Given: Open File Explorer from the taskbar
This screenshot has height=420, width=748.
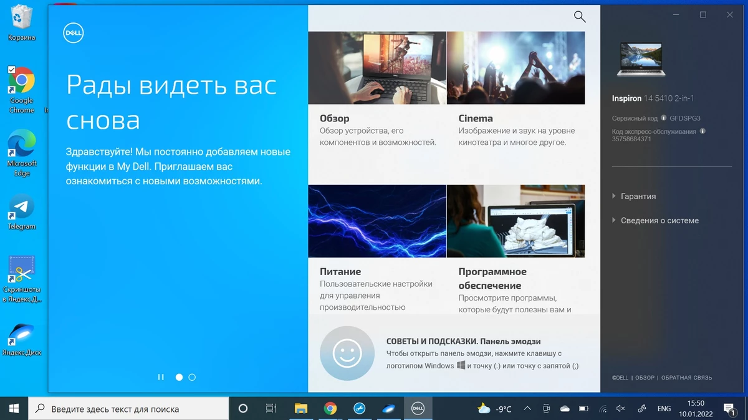Looking at the screenshot, I should tap(301, 409).
